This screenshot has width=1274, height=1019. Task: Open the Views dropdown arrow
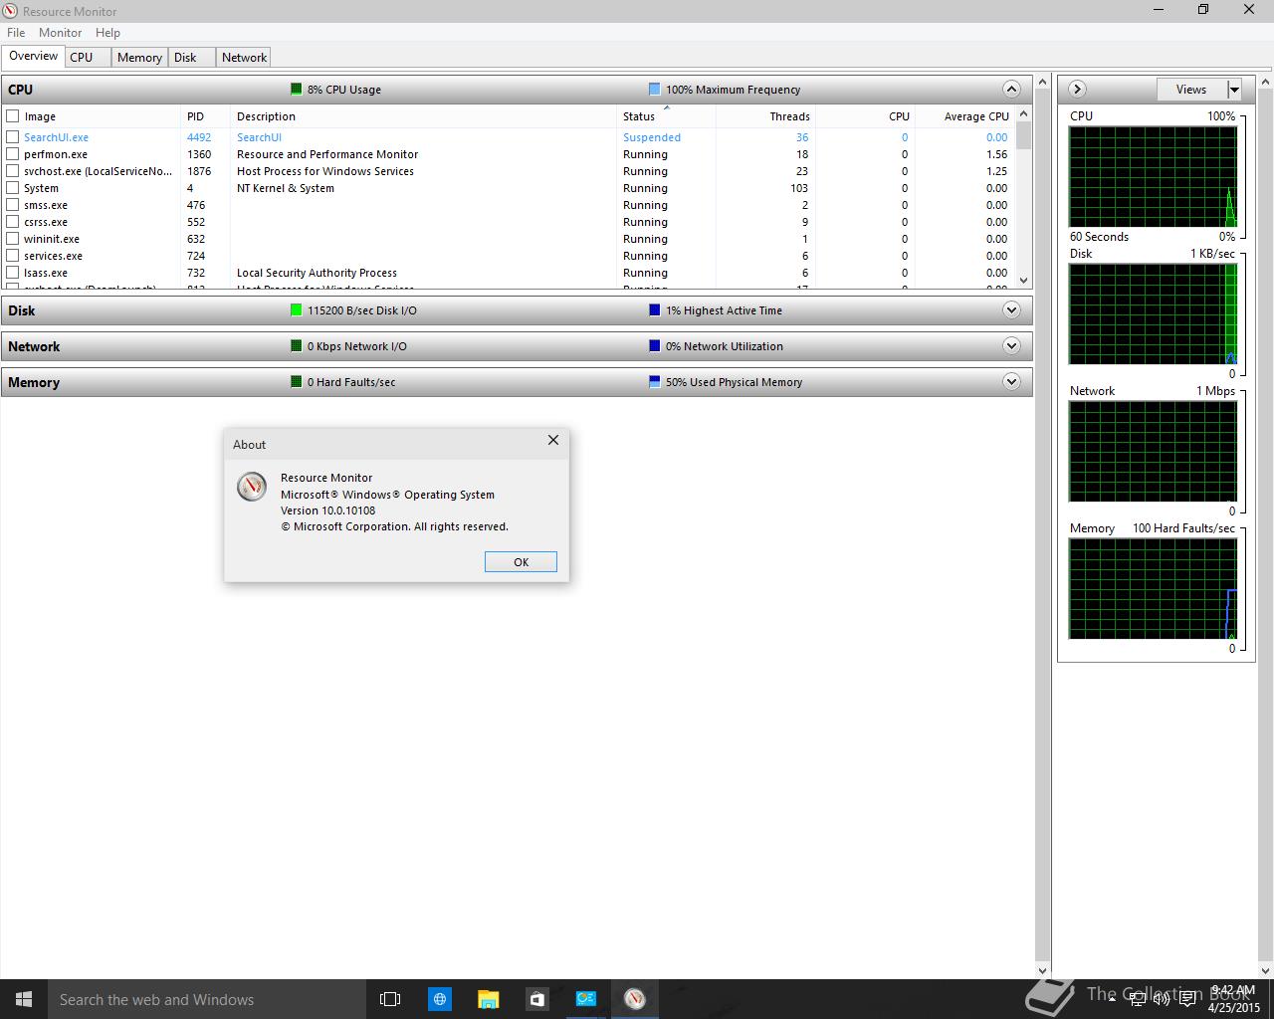[1234, 90]
